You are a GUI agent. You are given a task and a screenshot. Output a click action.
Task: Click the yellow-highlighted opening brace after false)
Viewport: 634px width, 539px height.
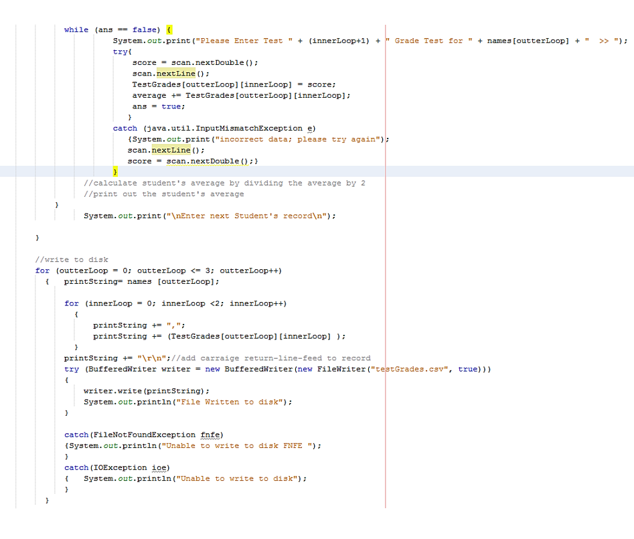pyautogui.click(x=168, y=29)
